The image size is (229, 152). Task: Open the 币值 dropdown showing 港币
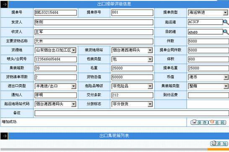tap(208, 77)
